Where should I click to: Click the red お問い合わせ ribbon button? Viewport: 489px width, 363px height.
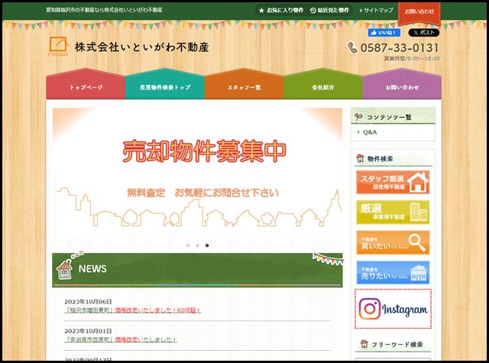pyautogui.click(x=419, y=12)
